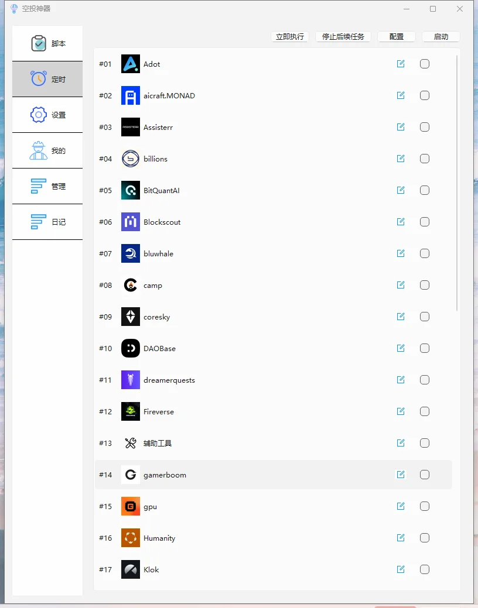Click the Assisterr logo icon

(131, 127)
